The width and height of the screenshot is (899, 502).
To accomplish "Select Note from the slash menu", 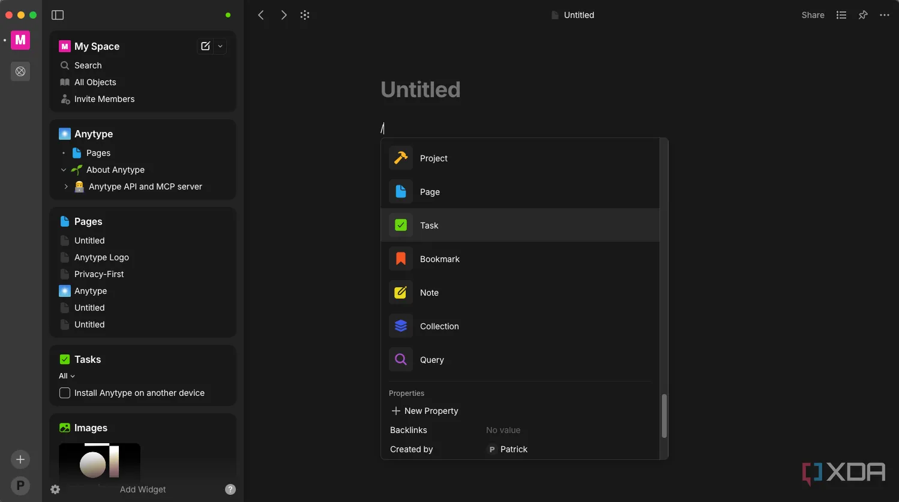I will (x=520, y=293).
